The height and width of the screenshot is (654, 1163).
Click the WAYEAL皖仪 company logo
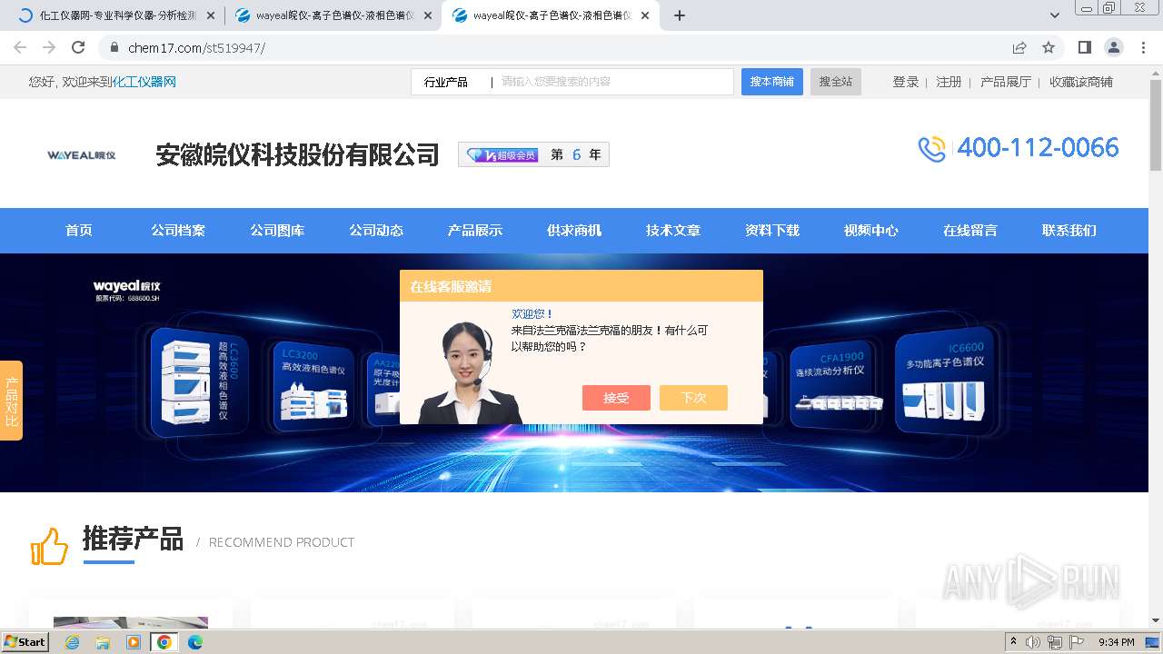pyautogui.click(x=81, y=155)
